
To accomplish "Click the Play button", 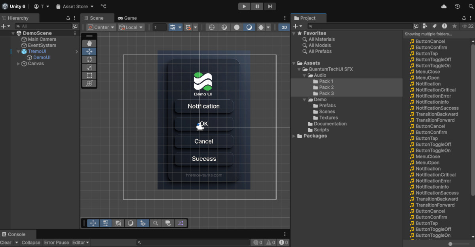I will point(244,6).
